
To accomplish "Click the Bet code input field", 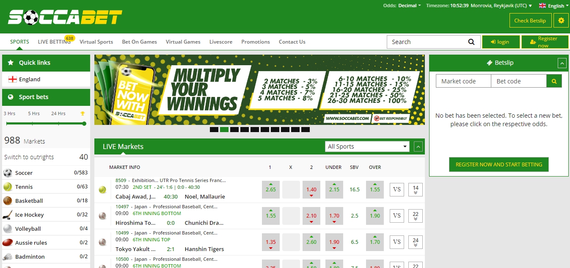I will [519, 81].
